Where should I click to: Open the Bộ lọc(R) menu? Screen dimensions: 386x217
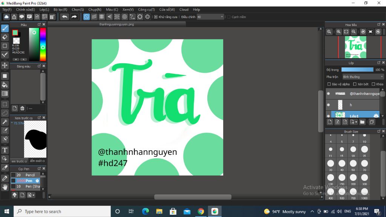coord(60,9)
